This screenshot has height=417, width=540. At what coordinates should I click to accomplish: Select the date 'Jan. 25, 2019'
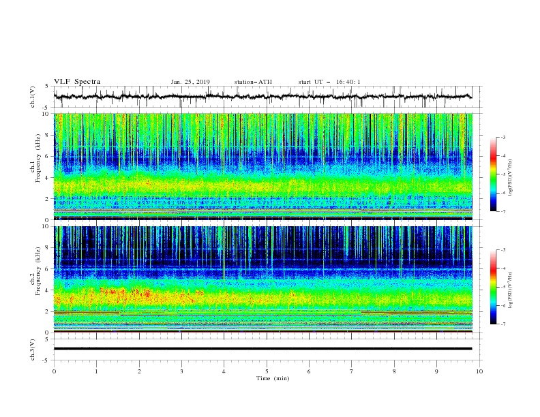click(x=190, y=82)
